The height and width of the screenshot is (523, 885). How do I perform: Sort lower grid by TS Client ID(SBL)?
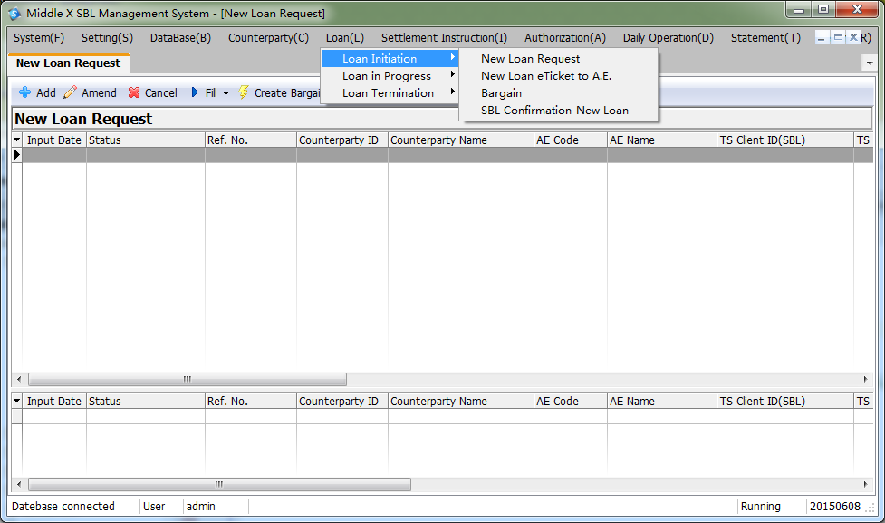pos(785,401)
